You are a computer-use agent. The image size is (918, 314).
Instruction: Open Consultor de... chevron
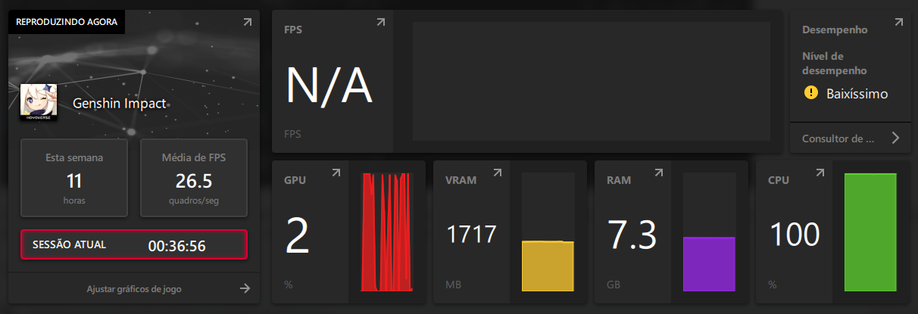coord(895,138)
